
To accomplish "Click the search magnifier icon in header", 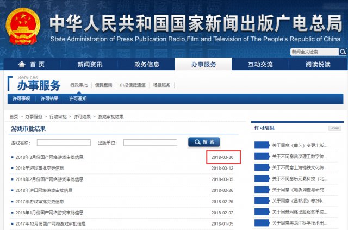I will (x=343, y=52).
